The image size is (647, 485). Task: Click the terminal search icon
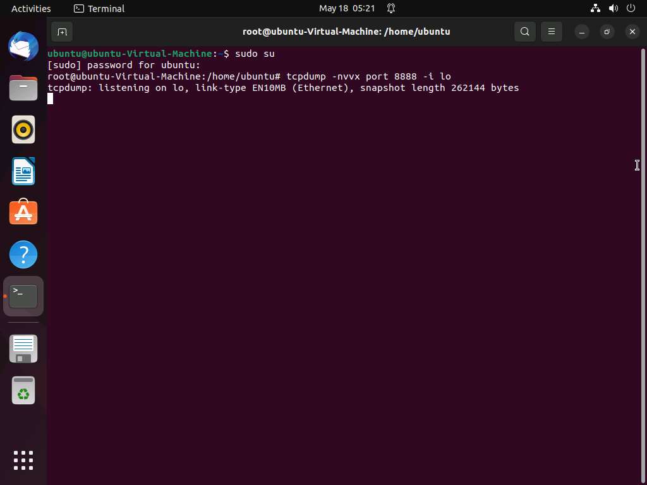(x=524, y=32)
